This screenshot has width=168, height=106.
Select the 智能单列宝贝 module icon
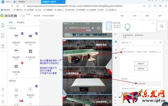point(30,36)
